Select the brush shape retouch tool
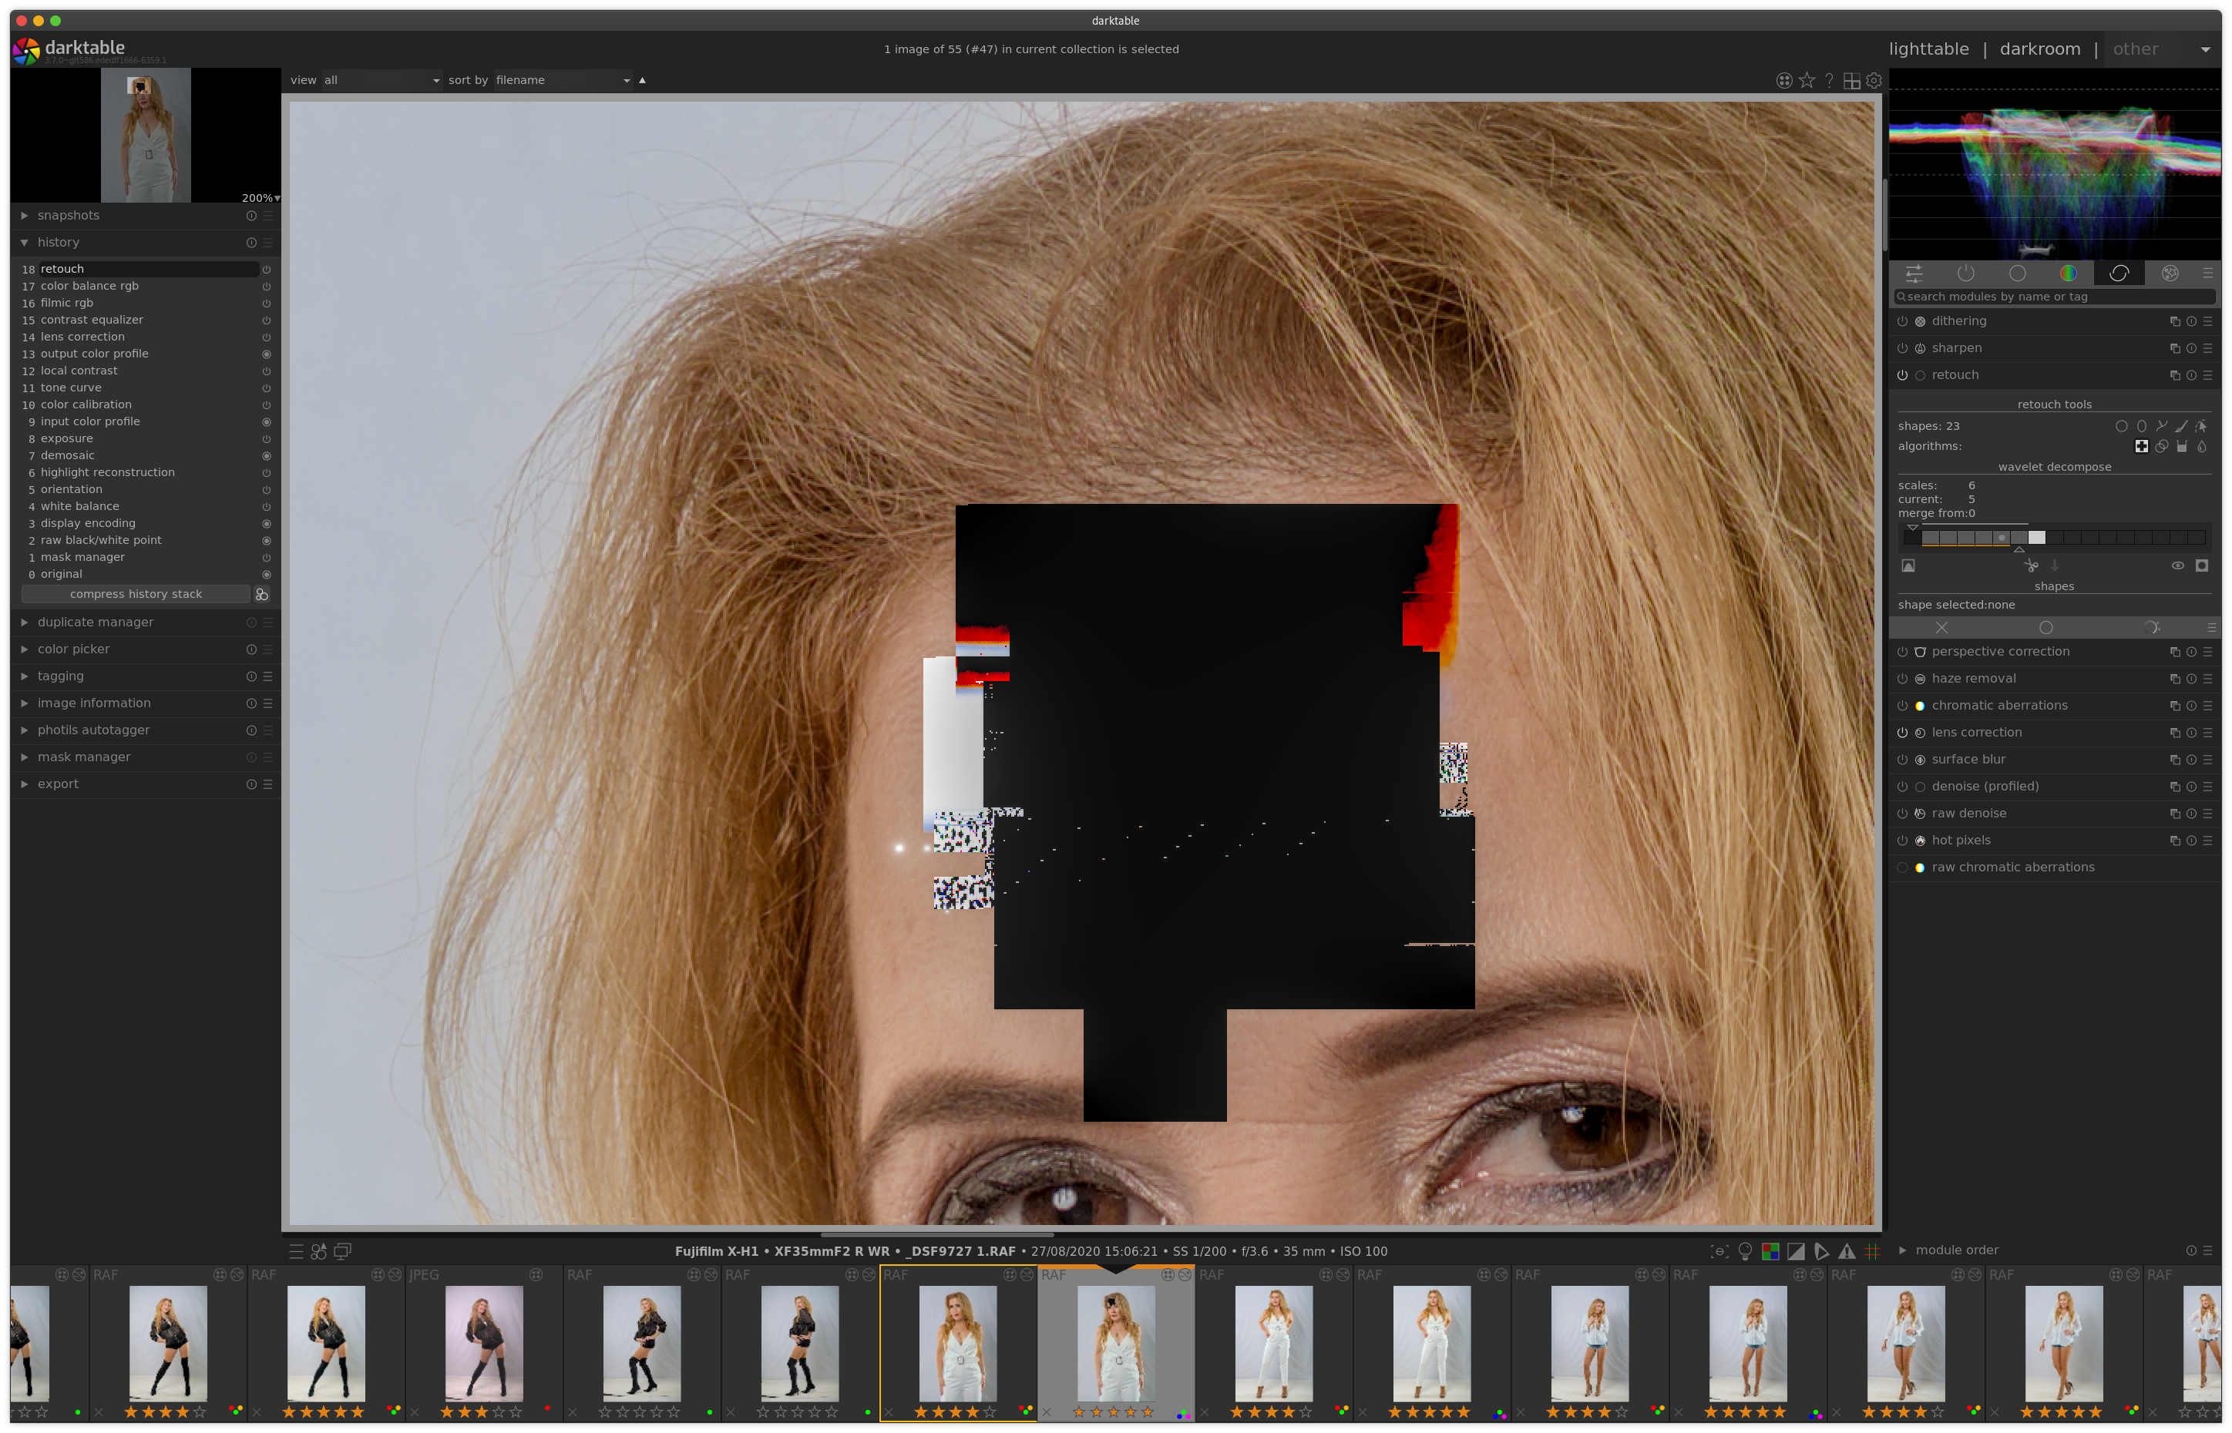 pos(2182,426)
